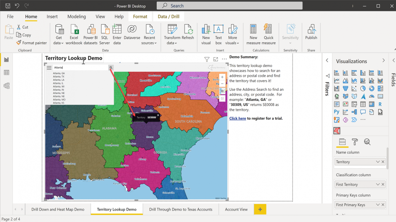Switch to the Modeling ribbon tab
This screenshot has width=396, height=222.
77,16
